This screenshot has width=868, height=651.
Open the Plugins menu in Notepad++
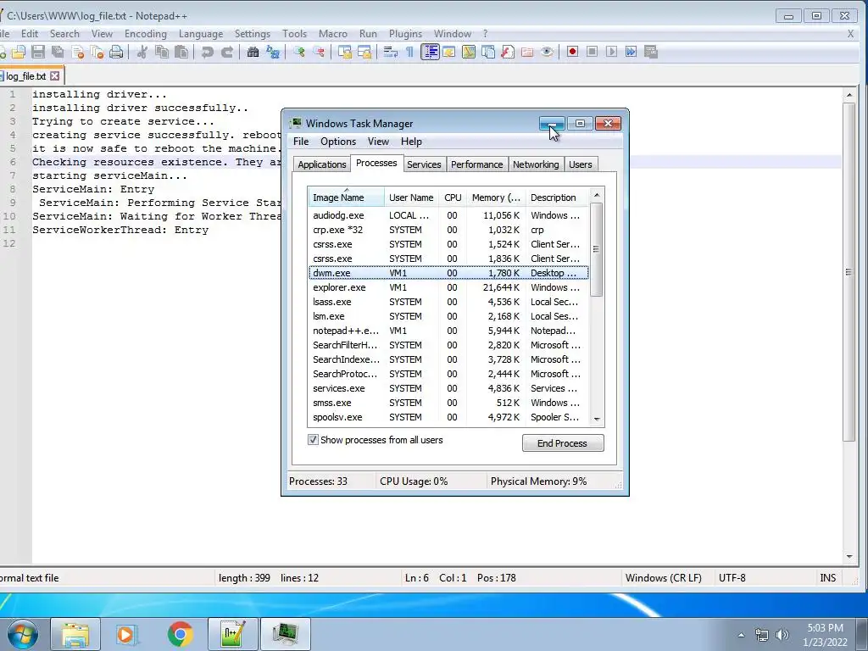(x=405, y=34)
